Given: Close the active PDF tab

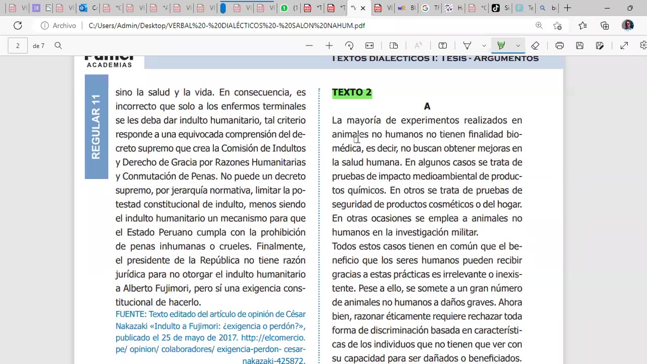Looking at the screenshot, I should tap(363, 8).
